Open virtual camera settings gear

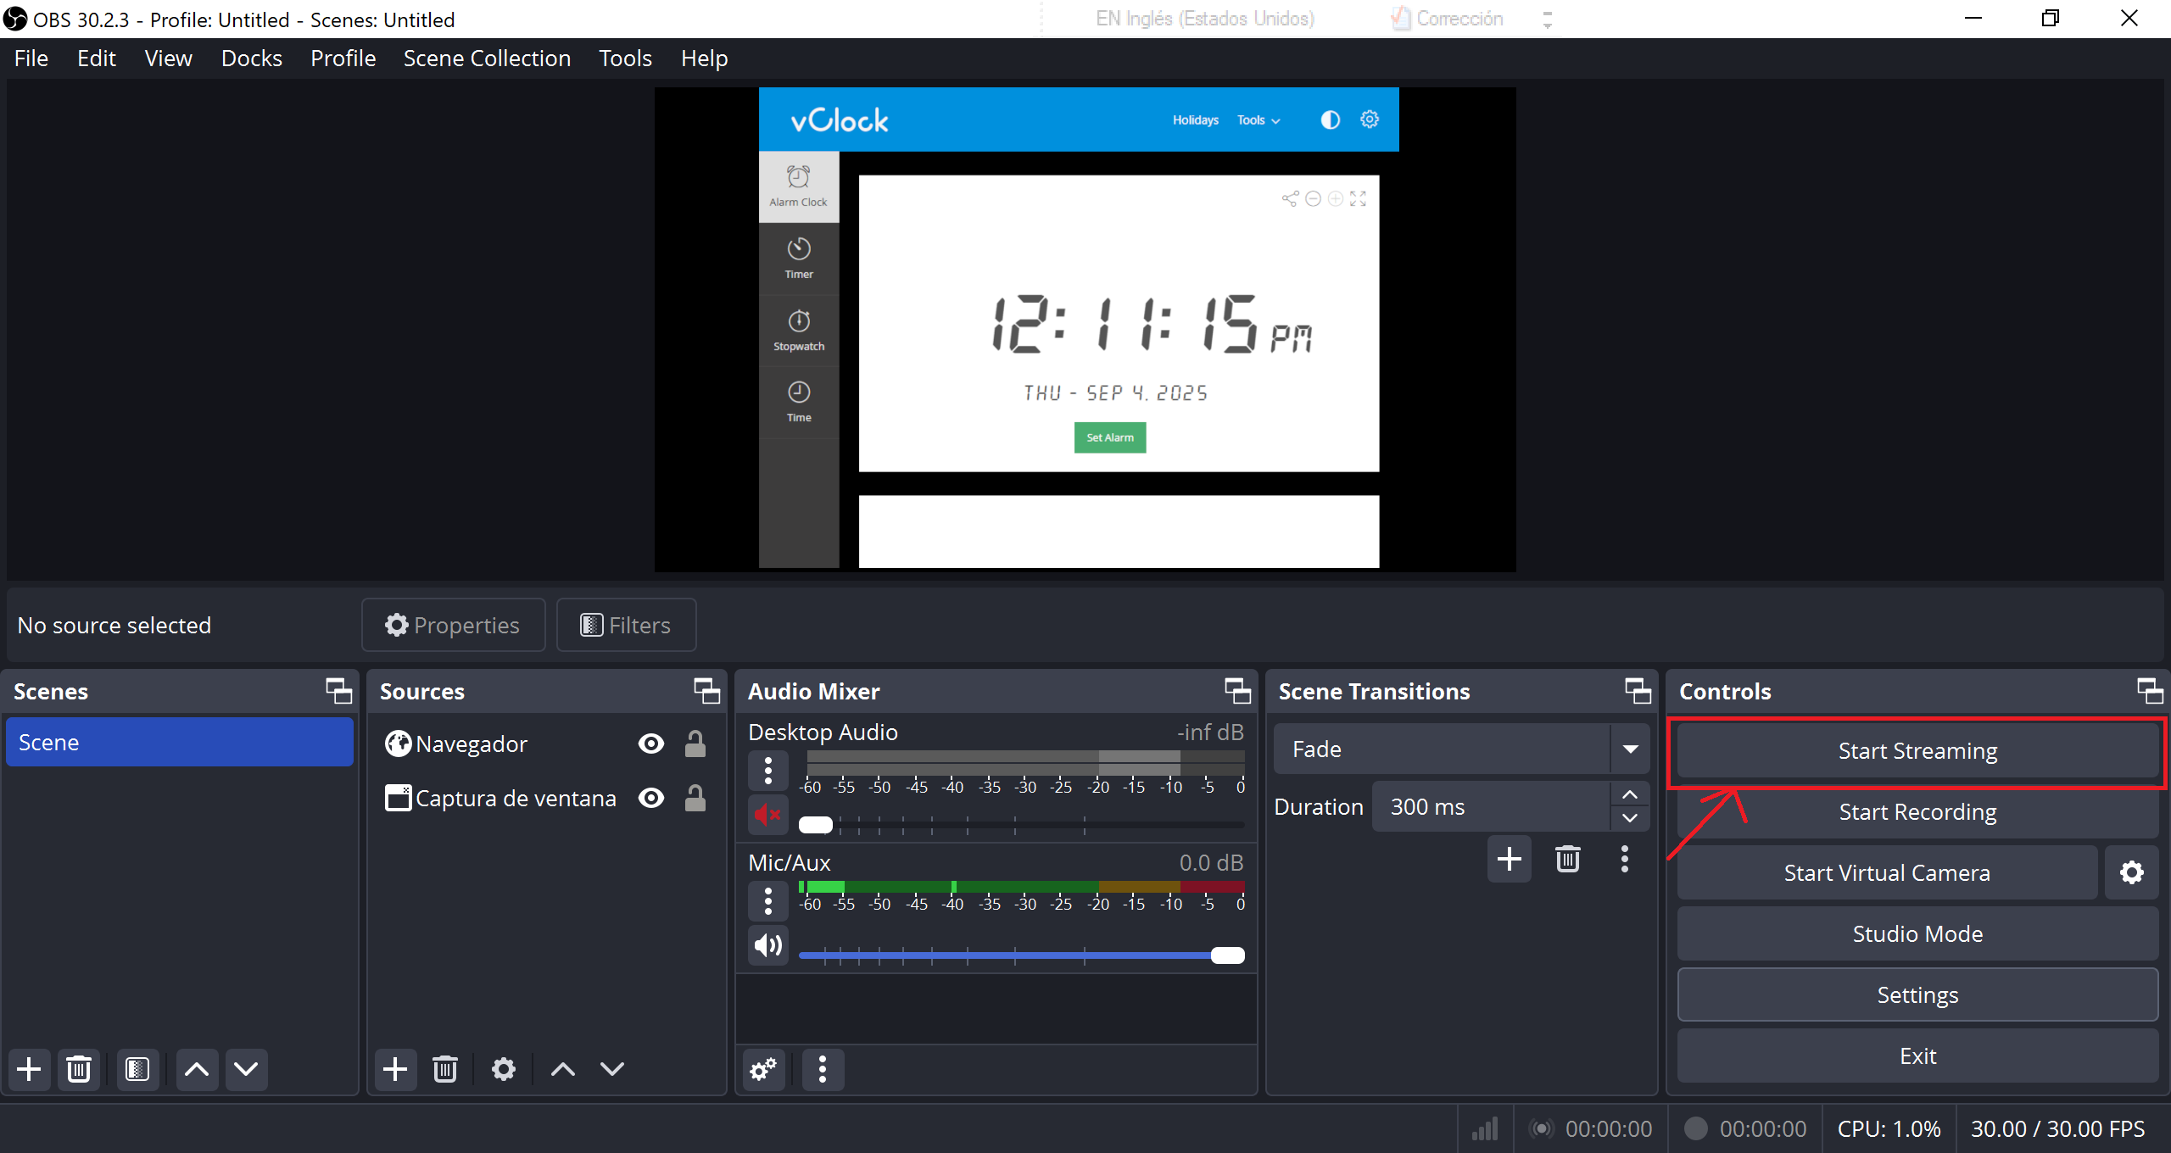(x=2132, y=872)
